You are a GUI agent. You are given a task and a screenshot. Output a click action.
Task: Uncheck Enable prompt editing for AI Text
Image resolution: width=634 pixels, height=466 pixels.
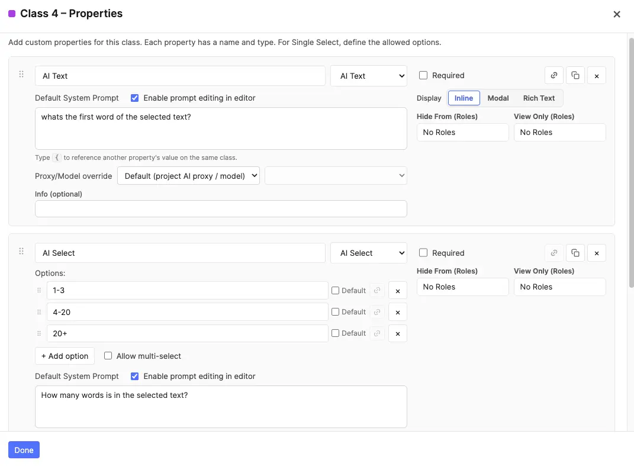pos(134,98)
